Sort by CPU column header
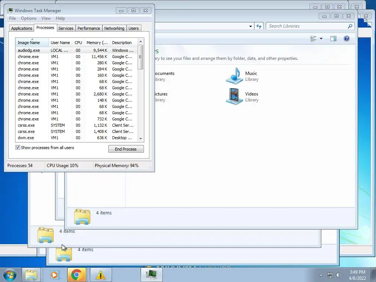This screenshot has height=282, width=376. [x=78, y=43]
